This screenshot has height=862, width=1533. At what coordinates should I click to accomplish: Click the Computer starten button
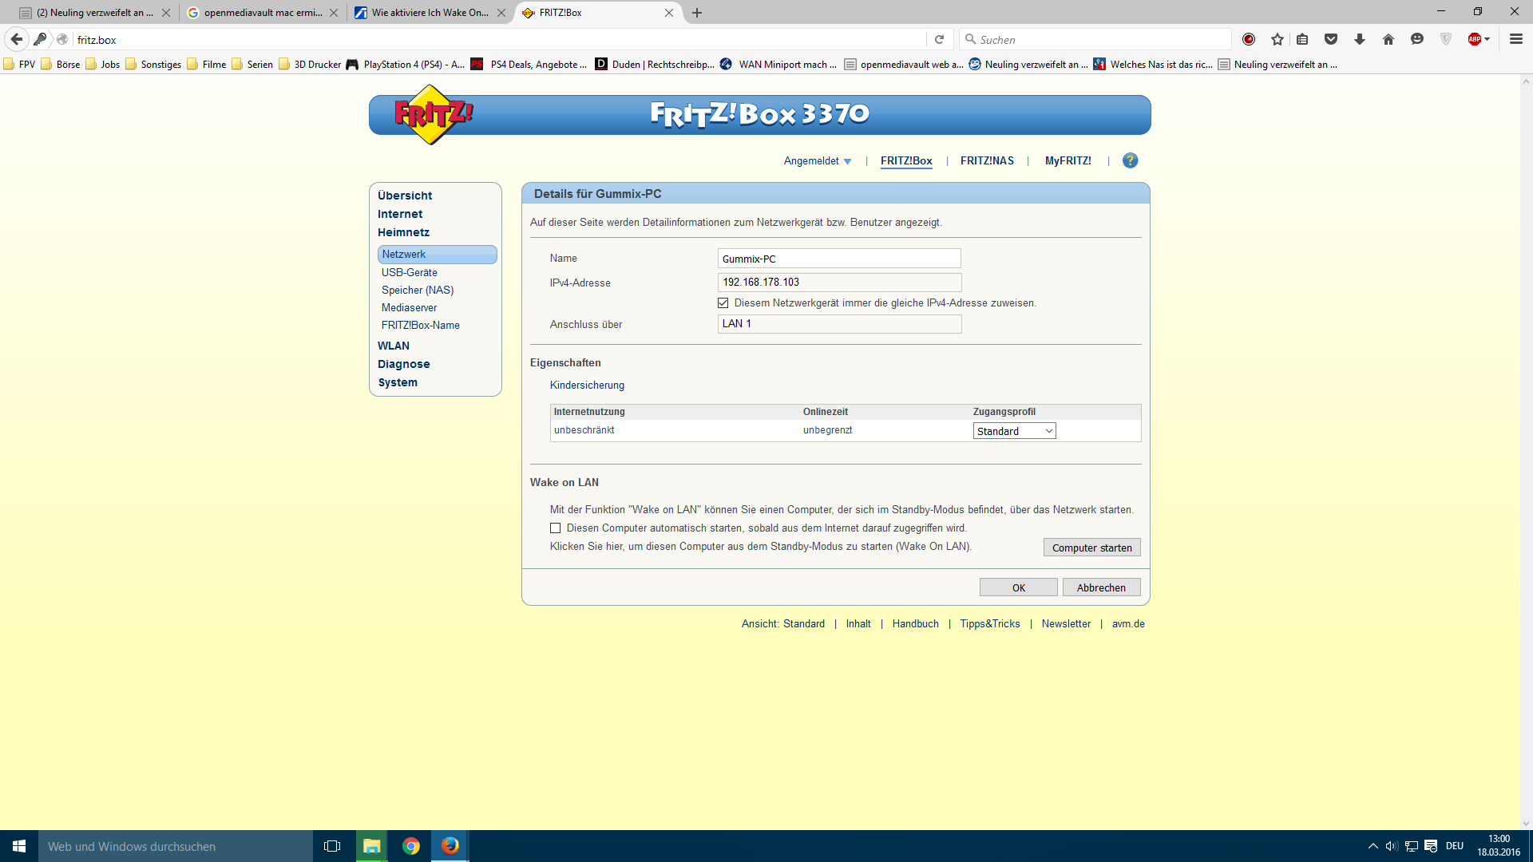[1091, 548]
